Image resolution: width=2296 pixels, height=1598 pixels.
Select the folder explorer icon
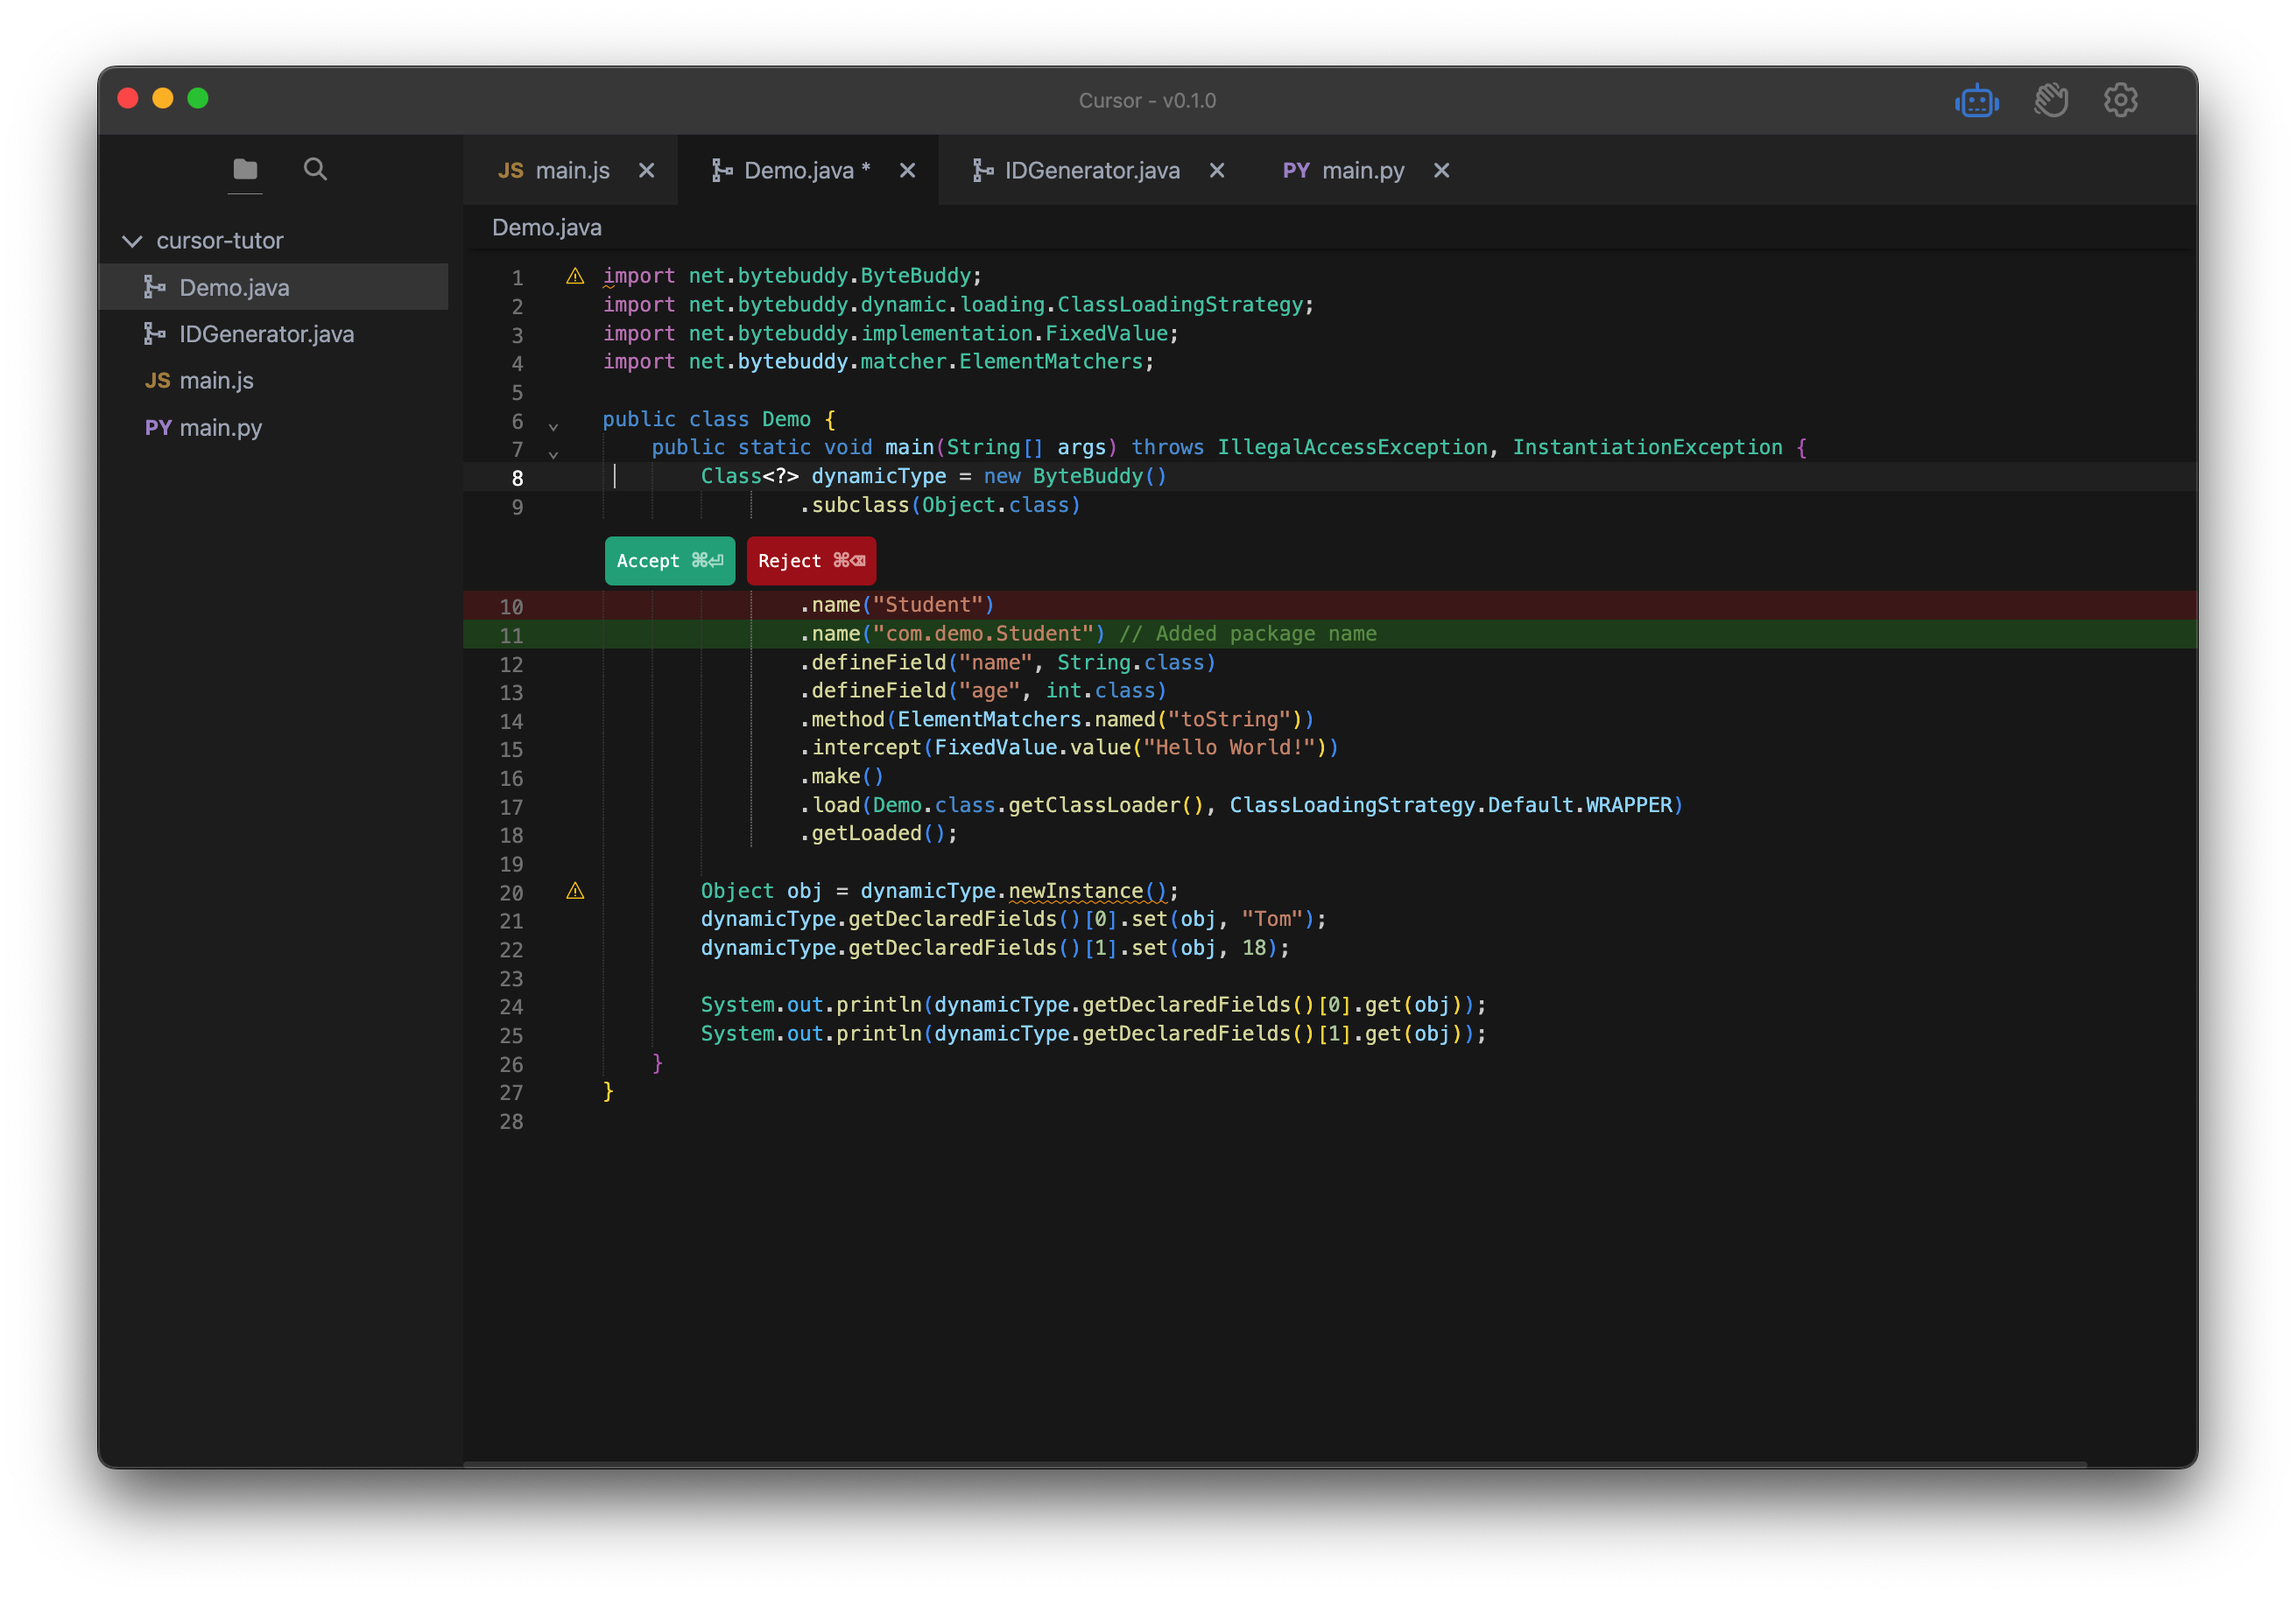point(245,169)
